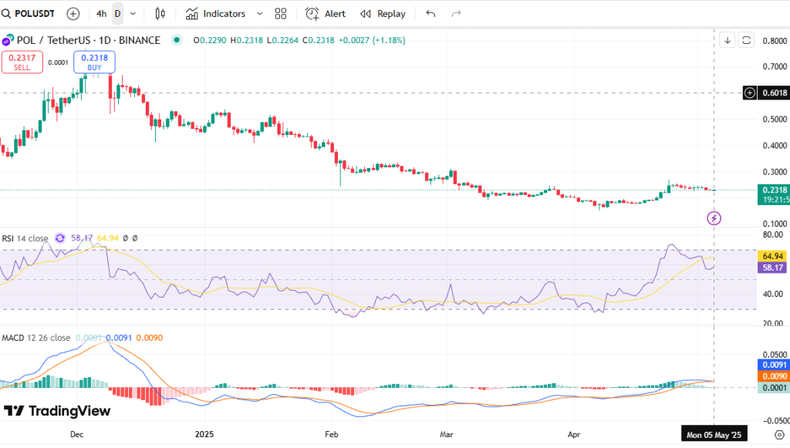The height and width of the screenshot is (448, 790).
Task: Open symbol search for POLUSDT
Action: (29, 14)
